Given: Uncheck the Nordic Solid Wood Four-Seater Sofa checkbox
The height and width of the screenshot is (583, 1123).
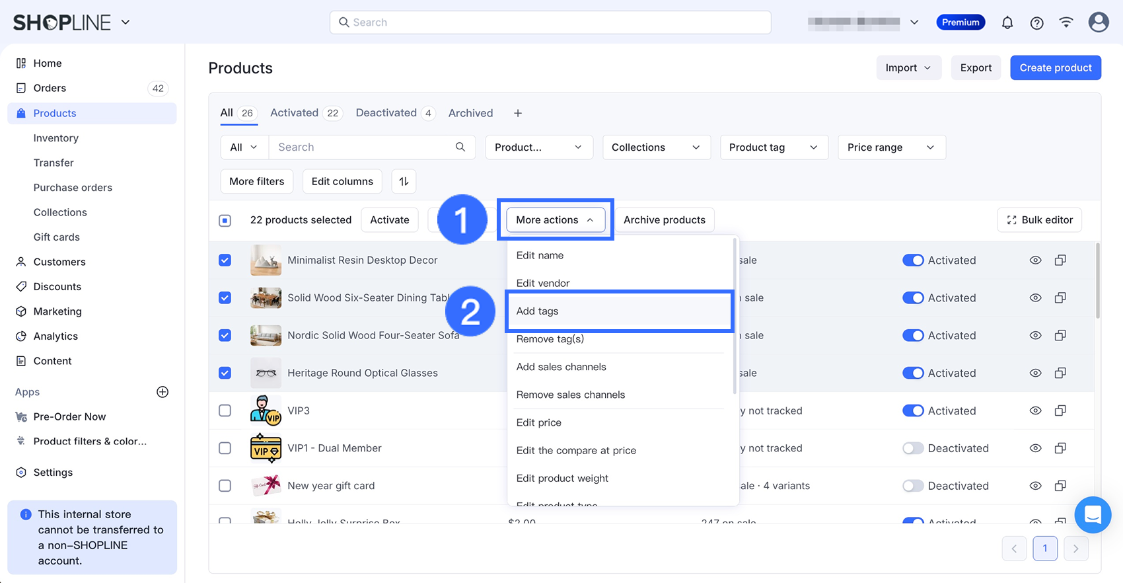Looking at the screenshot, I should 225,335.
